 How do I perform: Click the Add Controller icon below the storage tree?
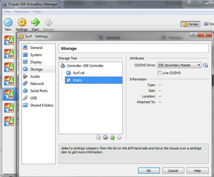coord(112,138)
